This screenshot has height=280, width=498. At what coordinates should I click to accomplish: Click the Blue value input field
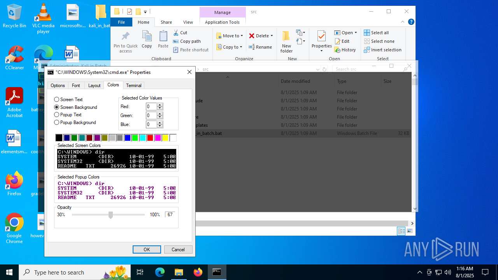point(151,124)
